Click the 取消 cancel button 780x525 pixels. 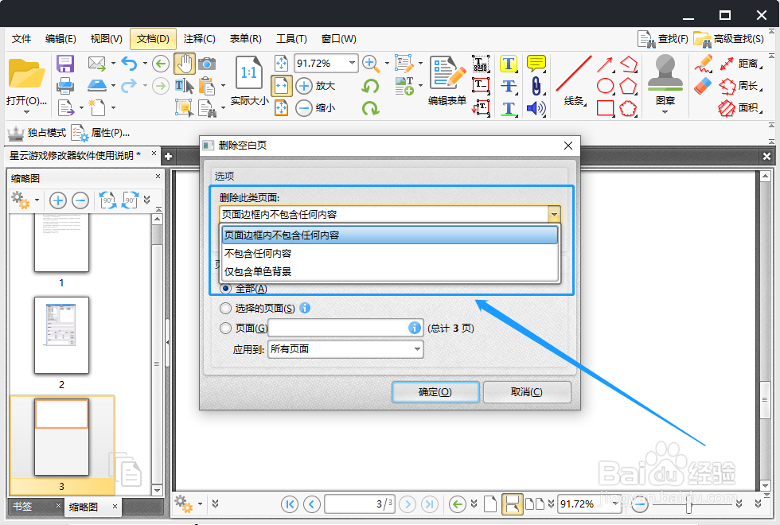coord(527,391)
